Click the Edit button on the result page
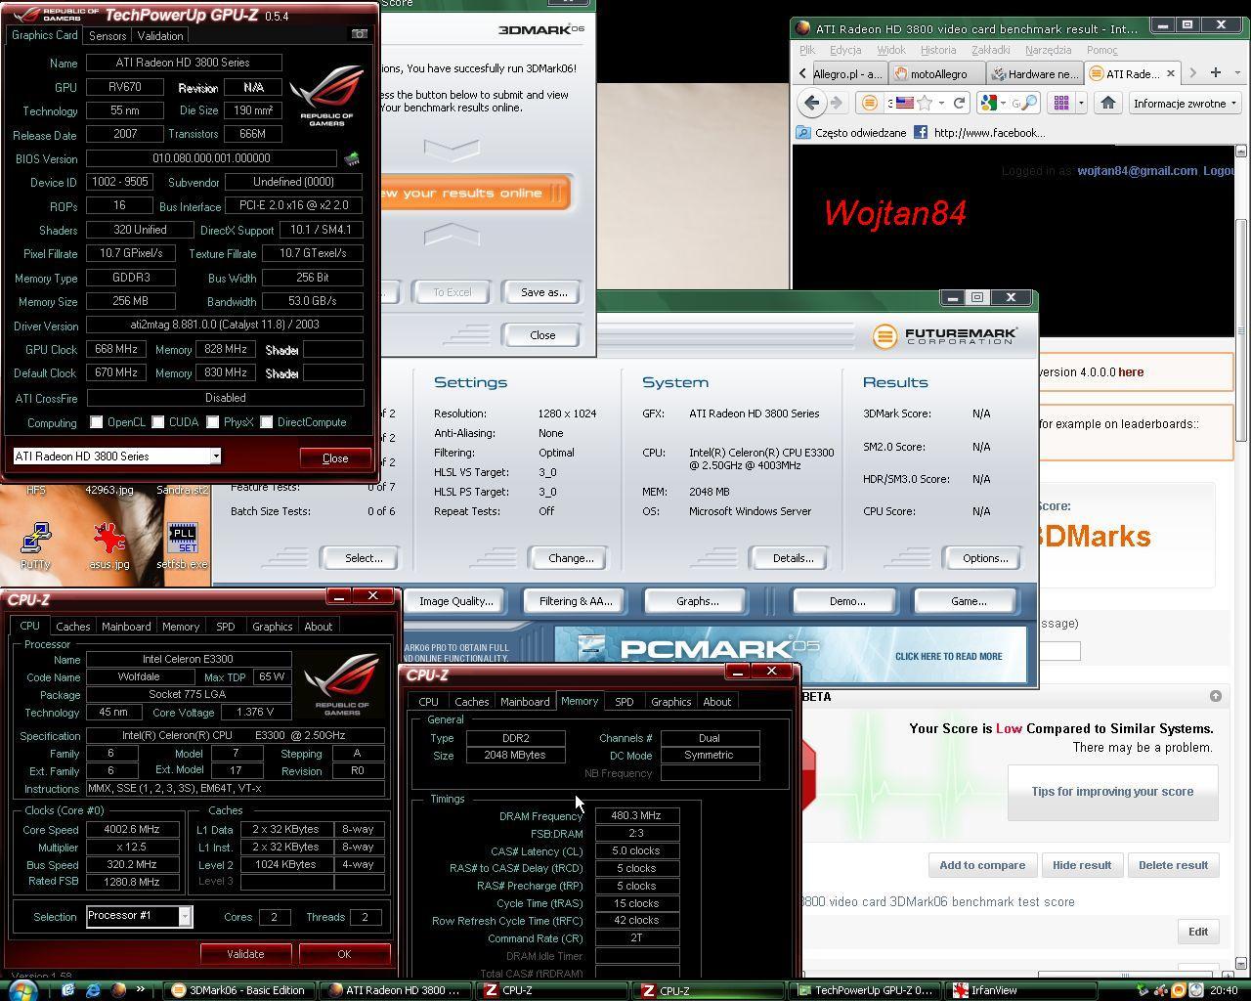This screenshot has width=1251, height=1001. [1198, 932]
